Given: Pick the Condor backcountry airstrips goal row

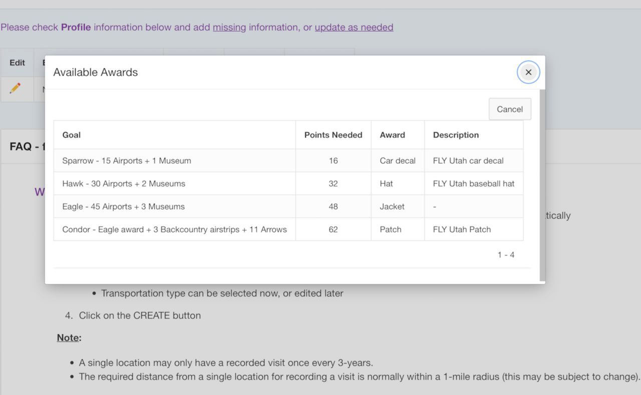Looking at the screenshot, I should point(174,230).
